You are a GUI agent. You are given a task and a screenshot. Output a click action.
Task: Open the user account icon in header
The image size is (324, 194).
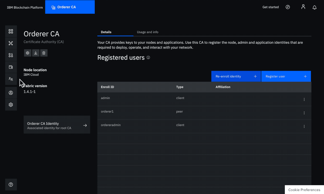303,7
